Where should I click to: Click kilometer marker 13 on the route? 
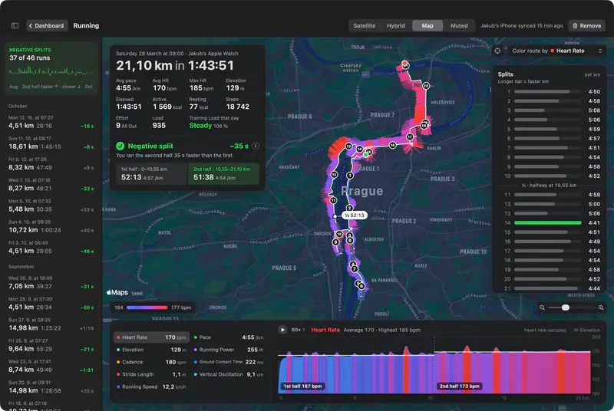(348, 146)
